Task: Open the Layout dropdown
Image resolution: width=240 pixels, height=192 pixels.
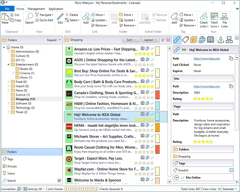Action: [x=150, y=40]
